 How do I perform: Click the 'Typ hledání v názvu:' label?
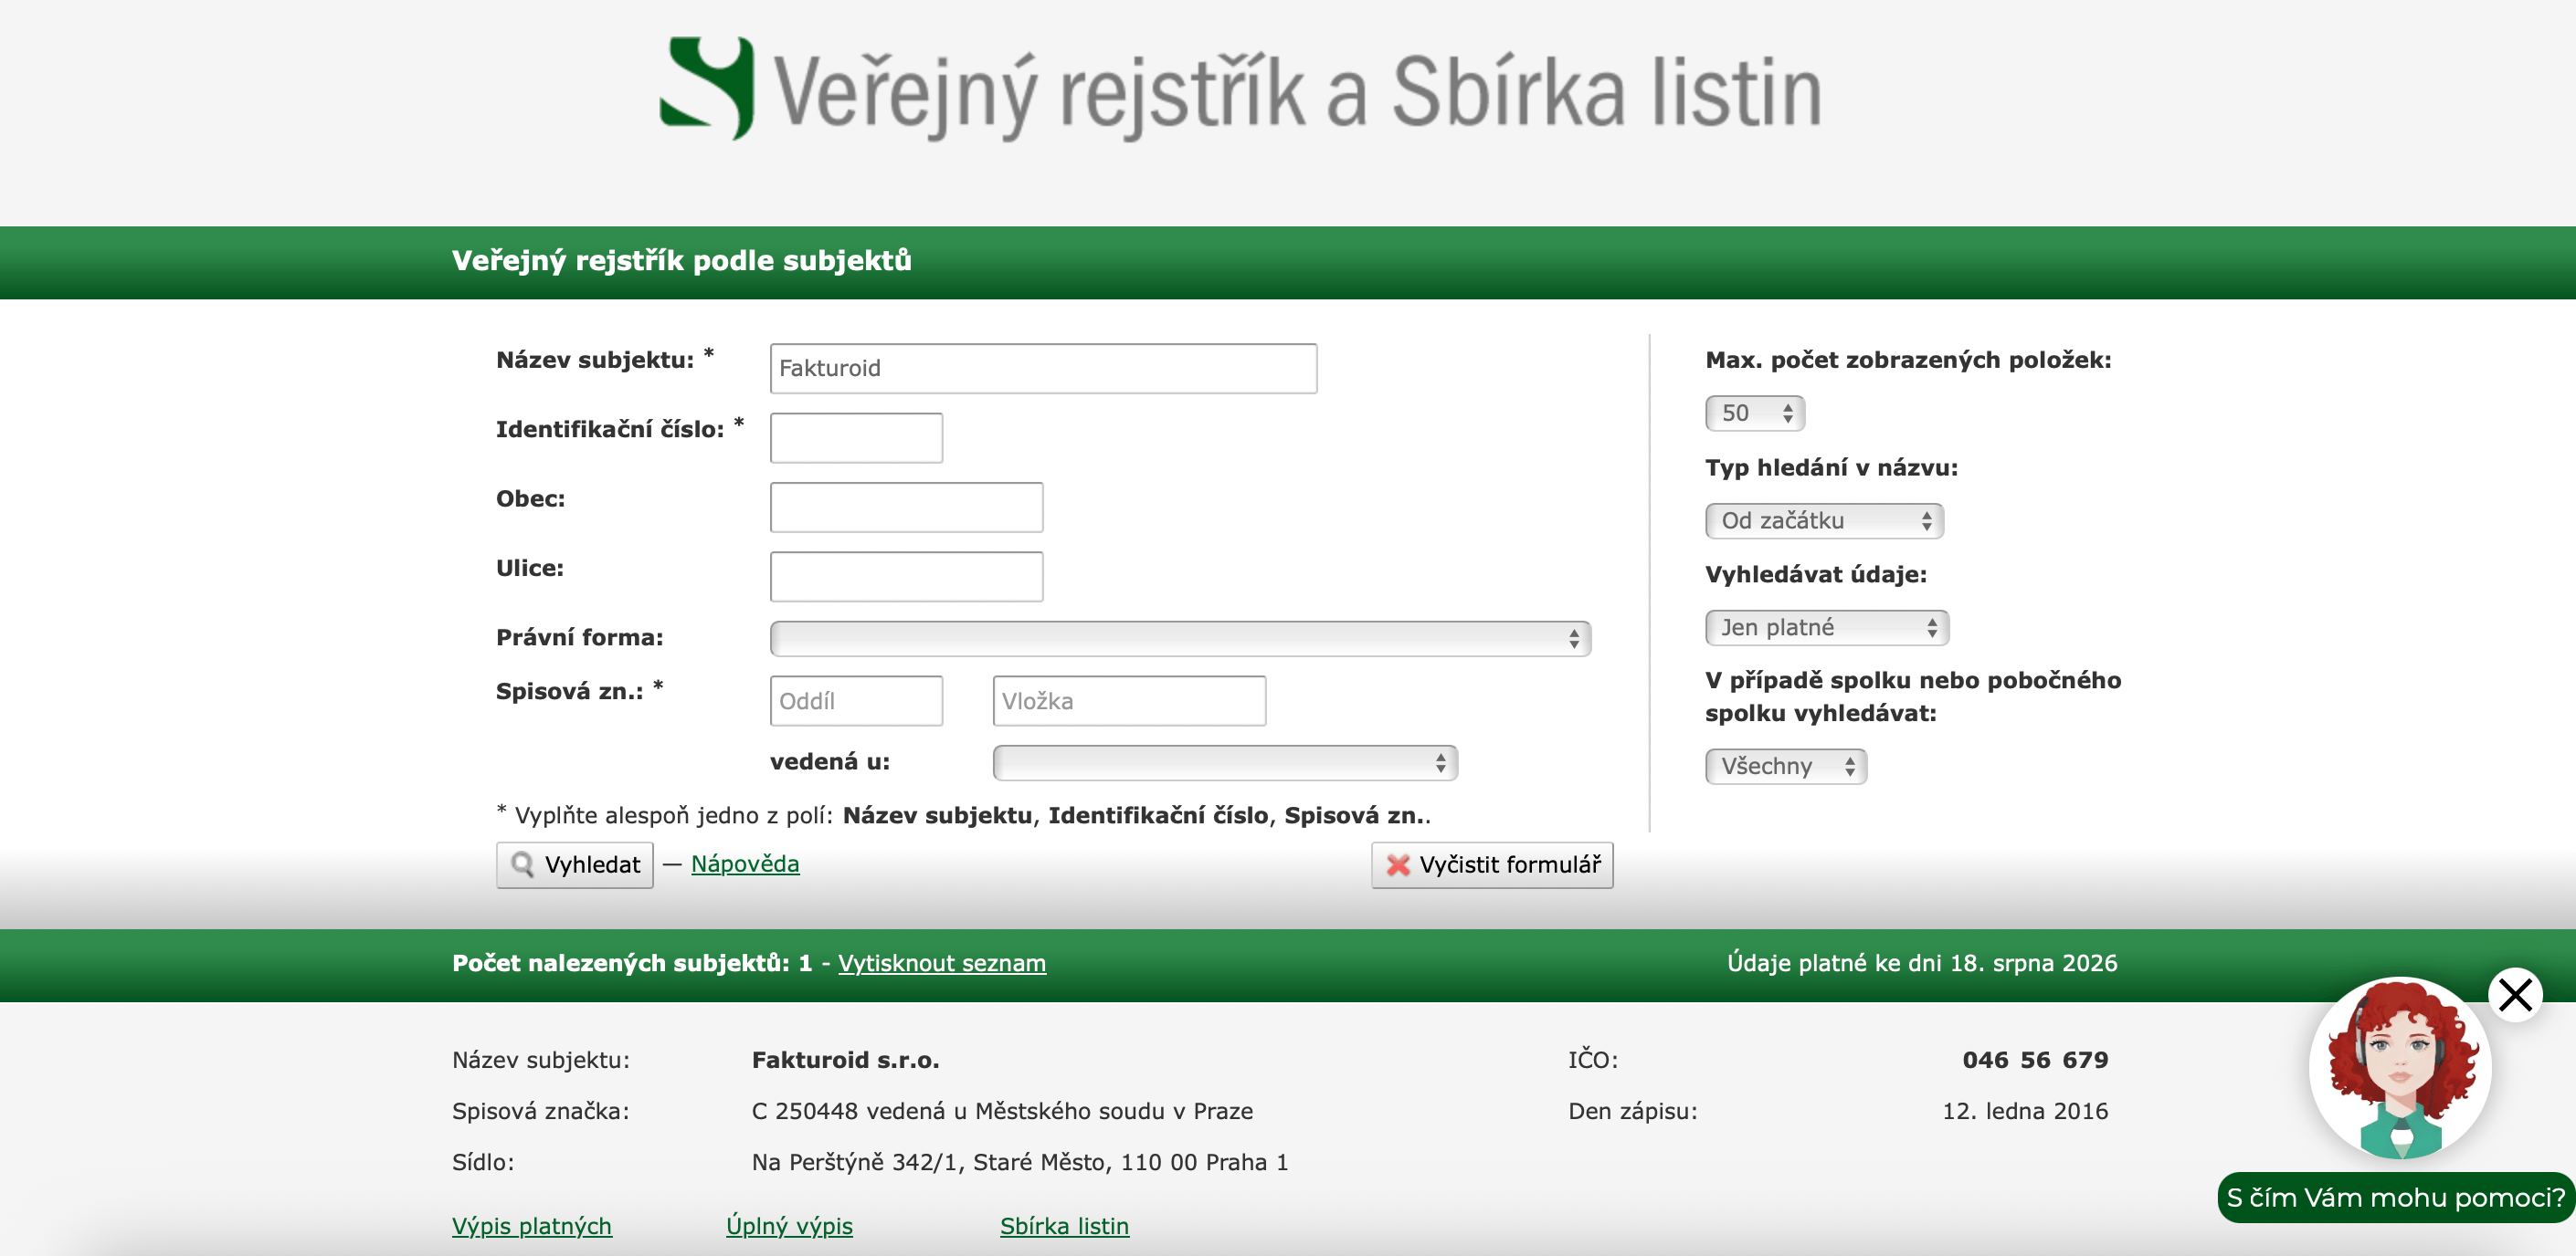click(x=1832, y=467)
